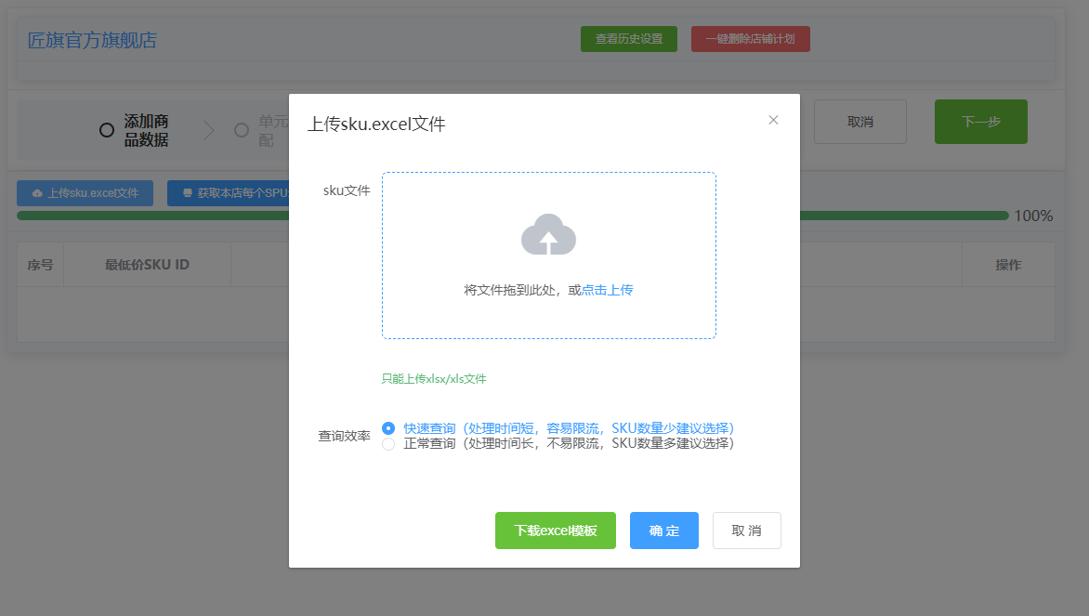Screen dimensions: 1089x616
Task: Click the 100% progress label
Action: [x=1033, y=216]
